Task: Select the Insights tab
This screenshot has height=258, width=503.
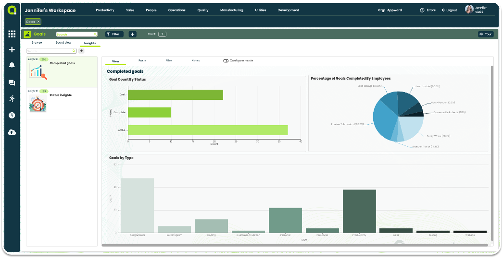Action: tap(90, 43)
